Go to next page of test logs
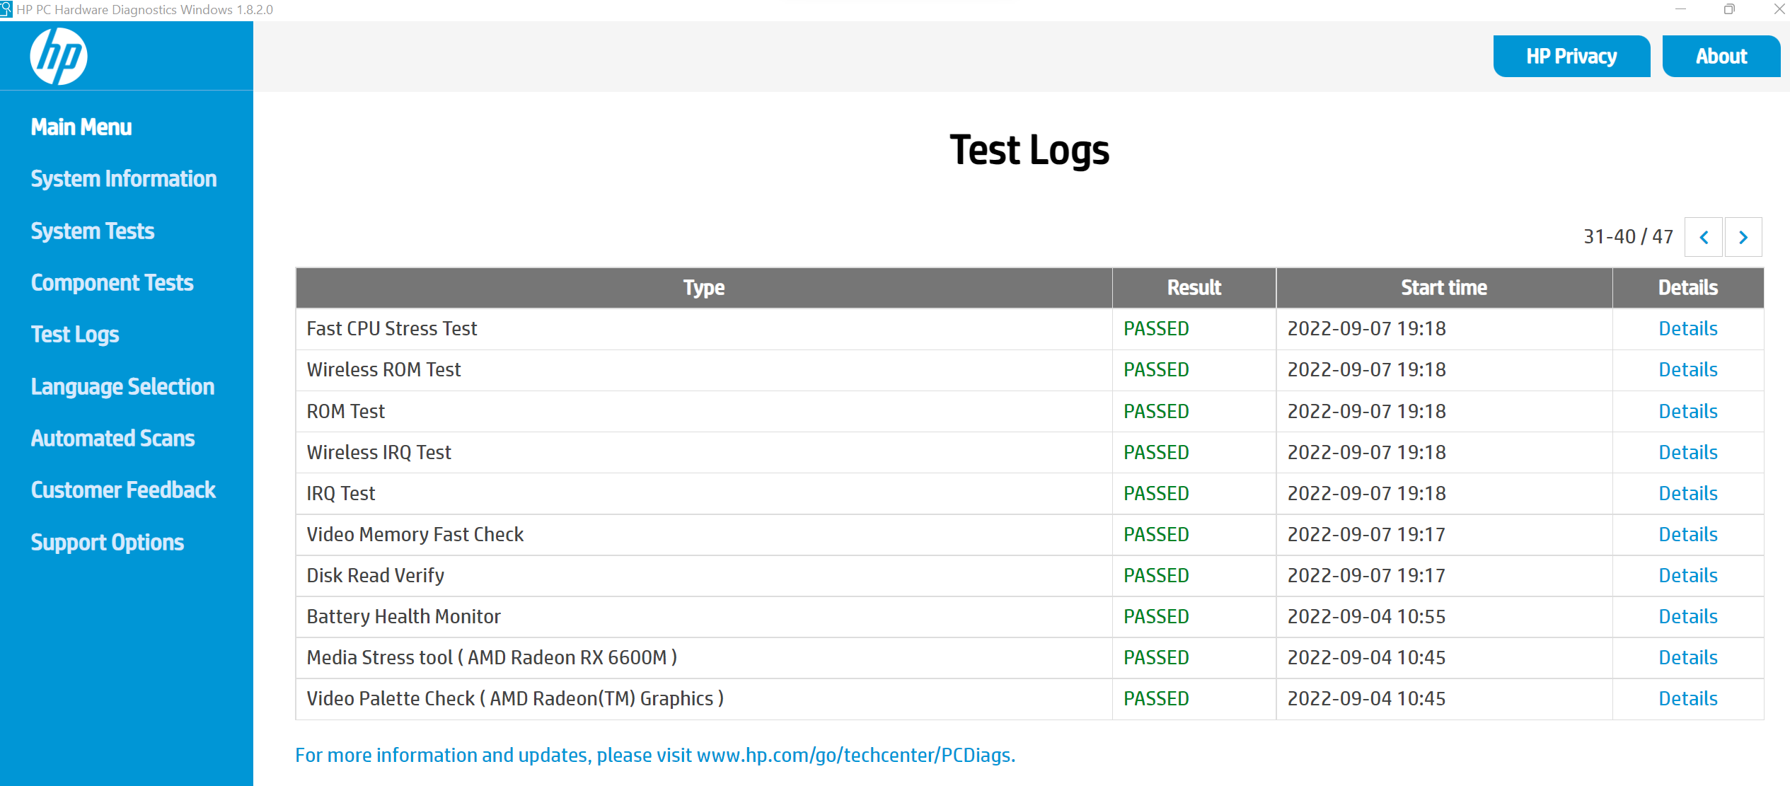The image size is (1790, 786). 1743,238
